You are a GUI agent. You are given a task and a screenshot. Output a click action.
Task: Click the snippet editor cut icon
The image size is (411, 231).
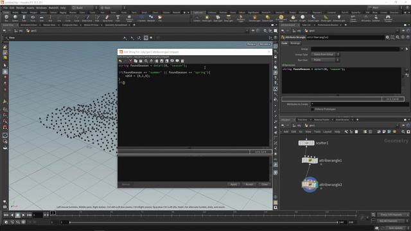[130, 61]
